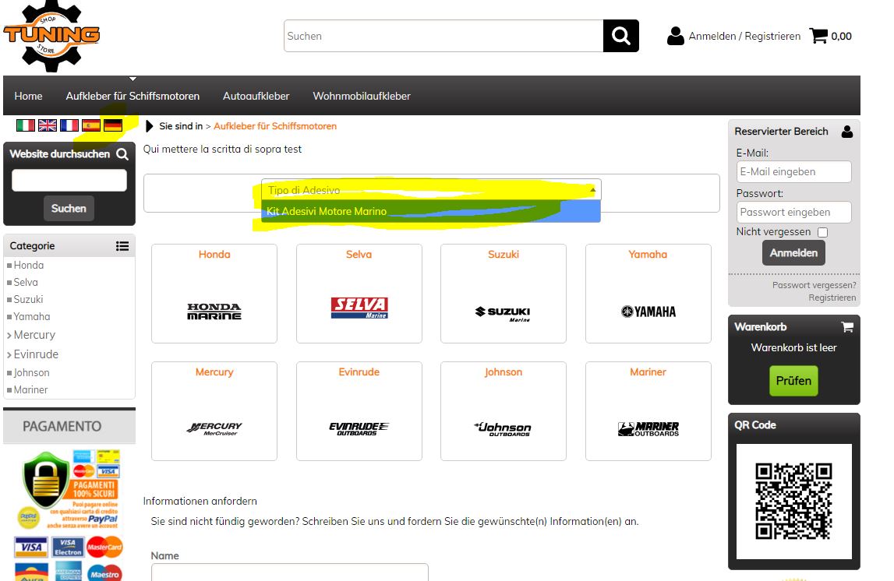Click the cart total 0,00
The image size is (894, 581).
[x=841, y=37]
